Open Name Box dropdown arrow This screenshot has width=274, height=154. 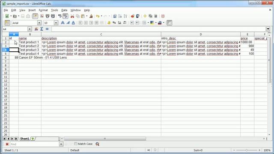[x=30, y=29]
